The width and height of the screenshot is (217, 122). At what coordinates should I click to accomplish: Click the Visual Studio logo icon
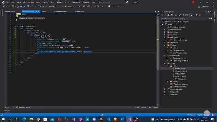tap(3, 2)
